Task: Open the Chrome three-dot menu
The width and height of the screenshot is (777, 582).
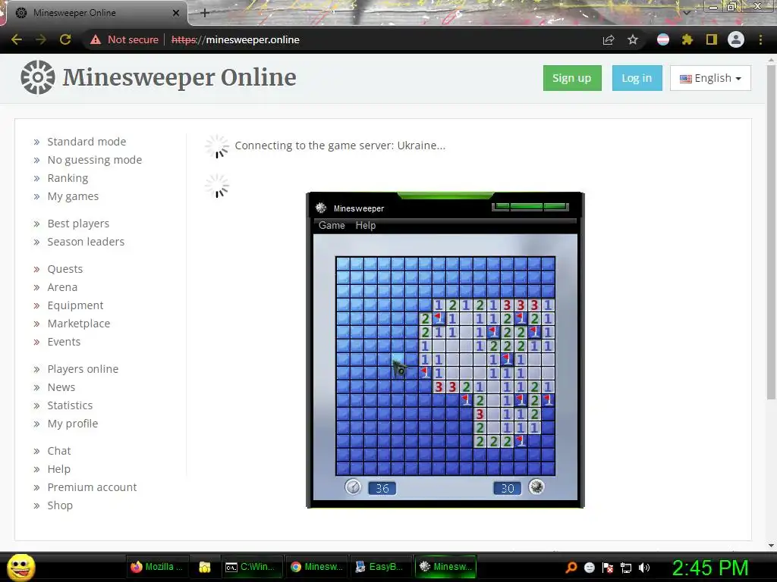Action: (x=760, y=39)
